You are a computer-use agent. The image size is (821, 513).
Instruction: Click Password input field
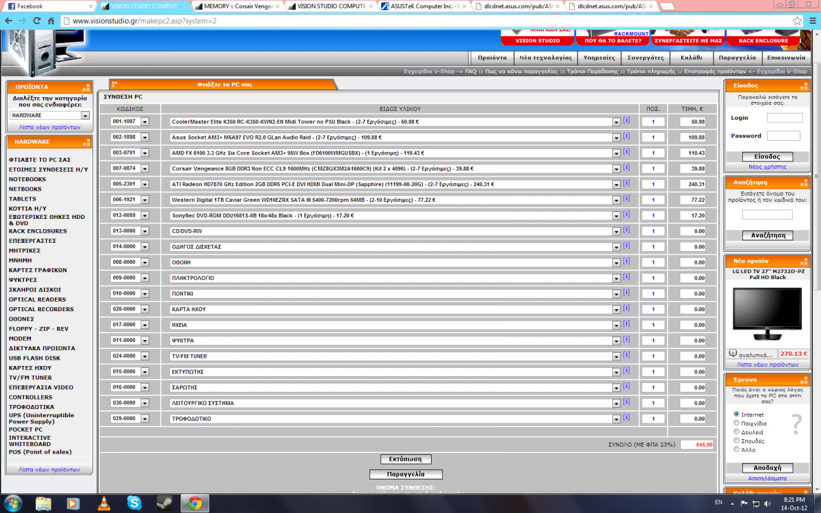coord(783,135)
